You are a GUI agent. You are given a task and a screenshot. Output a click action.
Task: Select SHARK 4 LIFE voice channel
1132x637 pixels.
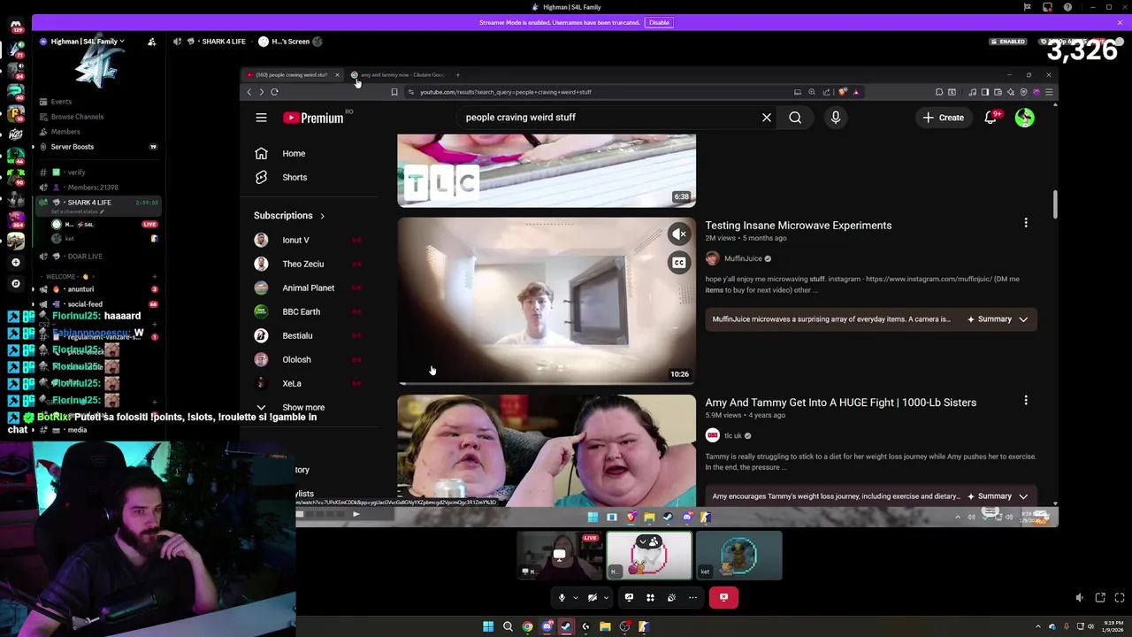click(x=89, y=203)
